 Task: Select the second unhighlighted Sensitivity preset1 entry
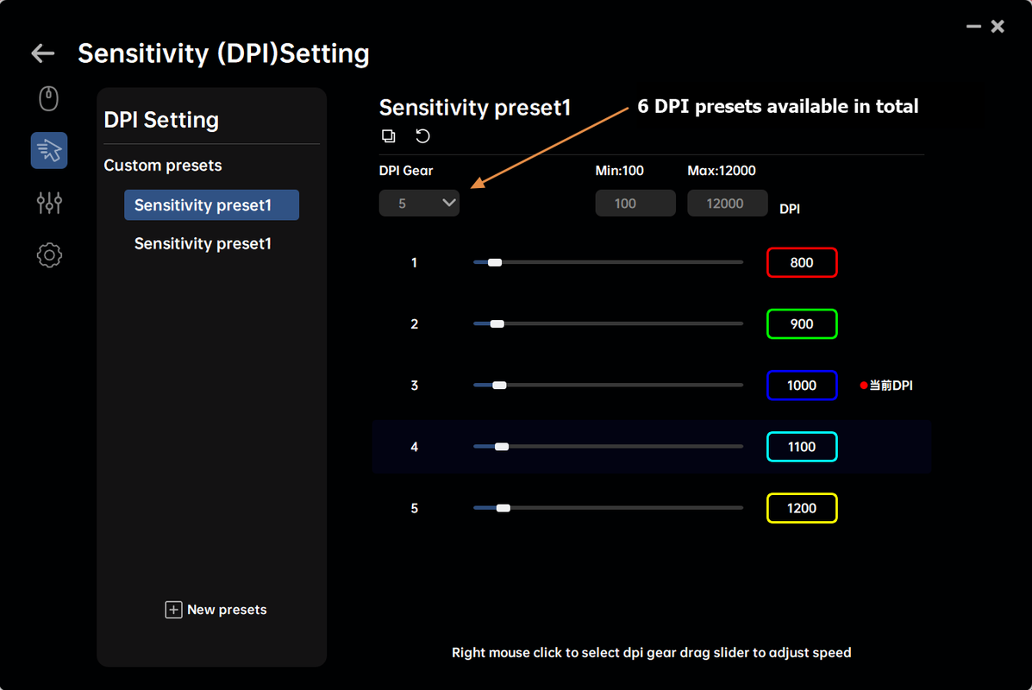[x=203, y=243]
